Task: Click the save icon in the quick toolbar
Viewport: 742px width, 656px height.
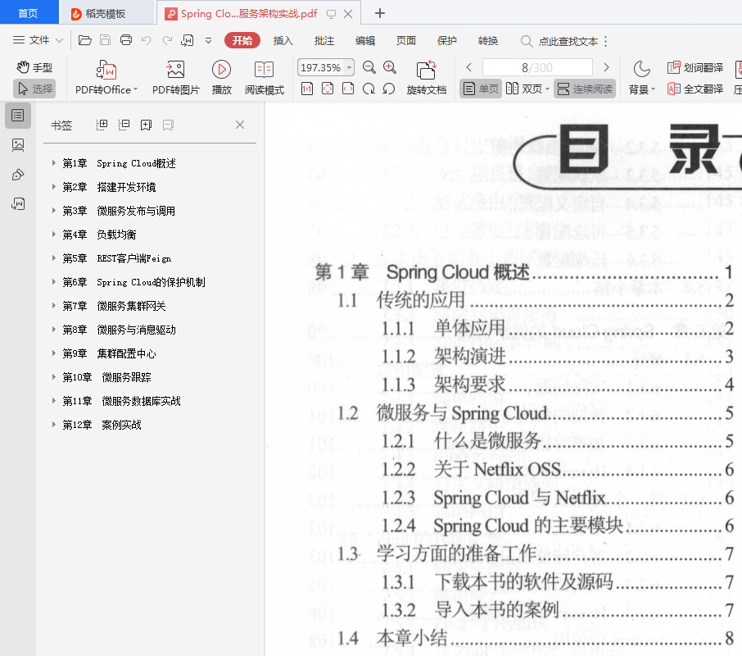Action: click(x=105, y=40)
